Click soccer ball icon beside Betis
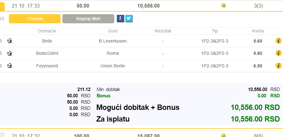The height and width of the screenshot is (137, 283). tap(10, 41)
